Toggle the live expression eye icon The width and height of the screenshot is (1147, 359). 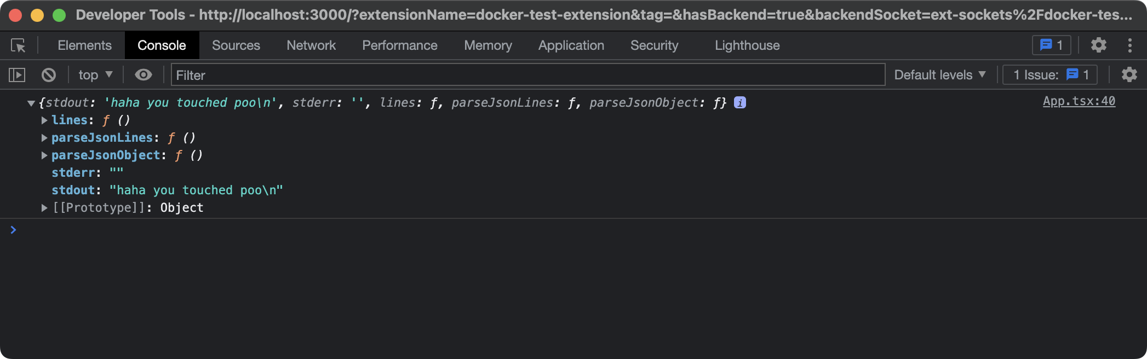(144, 75)
